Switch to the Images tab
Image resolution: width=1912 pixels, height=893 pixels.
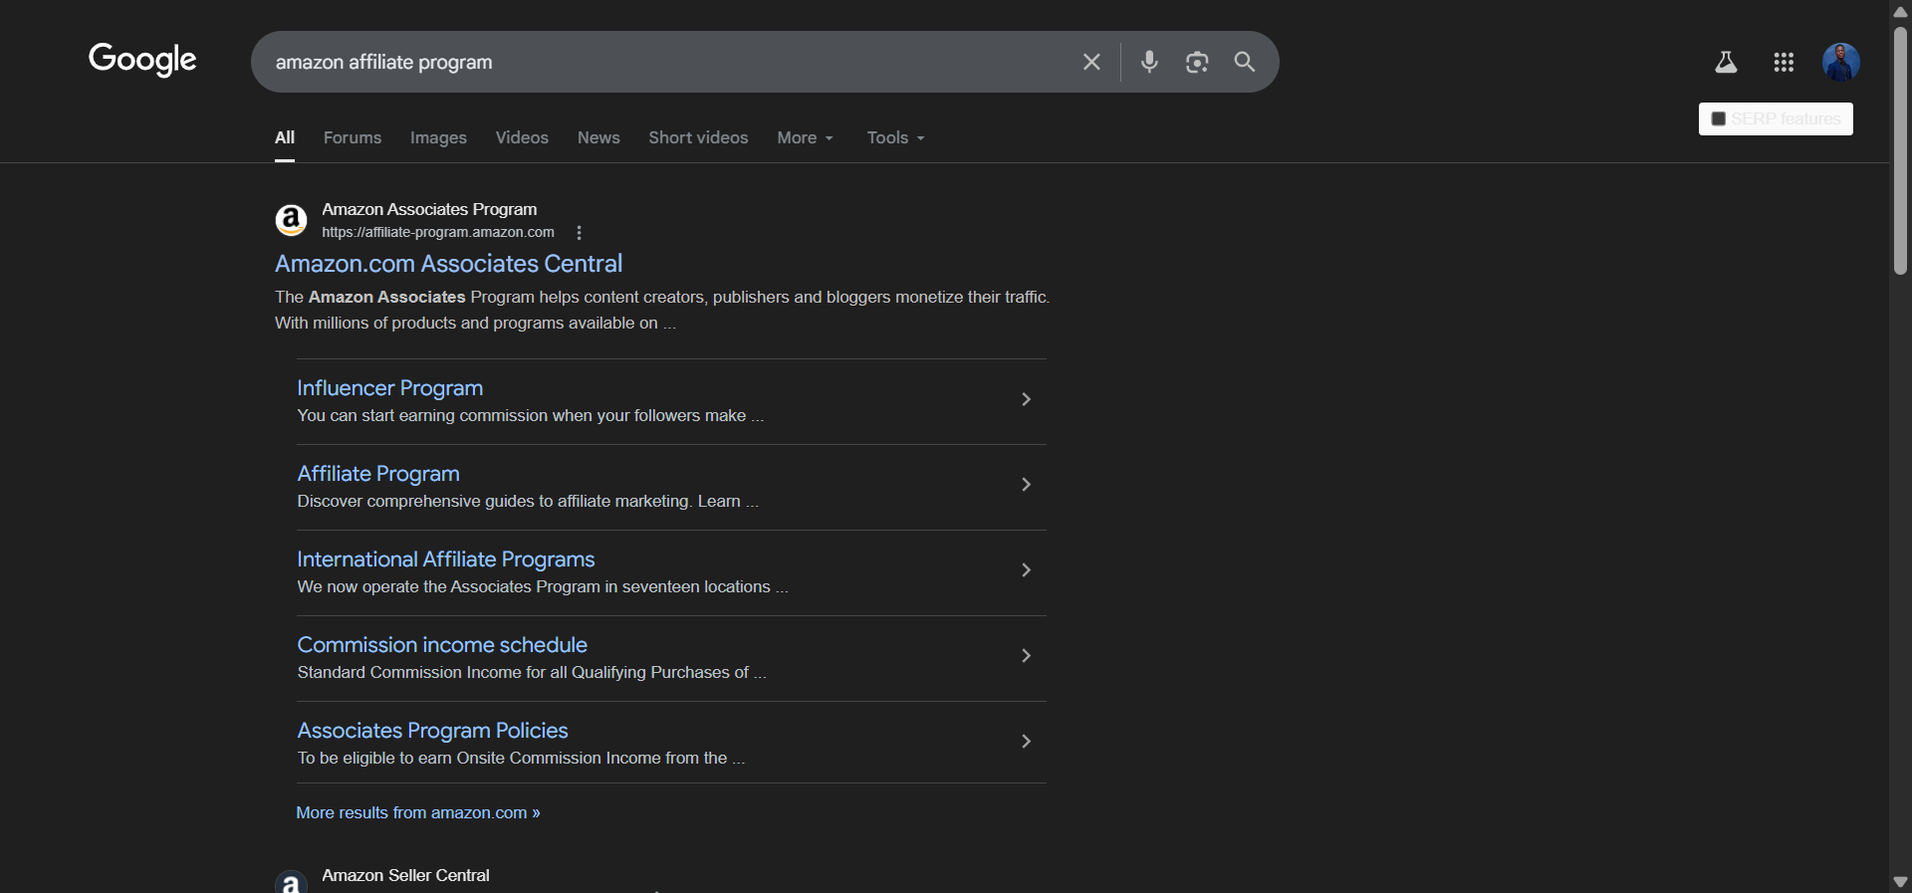pos(438,138)
